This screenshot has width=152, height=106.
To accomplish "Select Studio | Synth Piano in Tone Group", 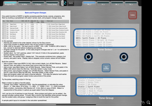I will [106, 87].
